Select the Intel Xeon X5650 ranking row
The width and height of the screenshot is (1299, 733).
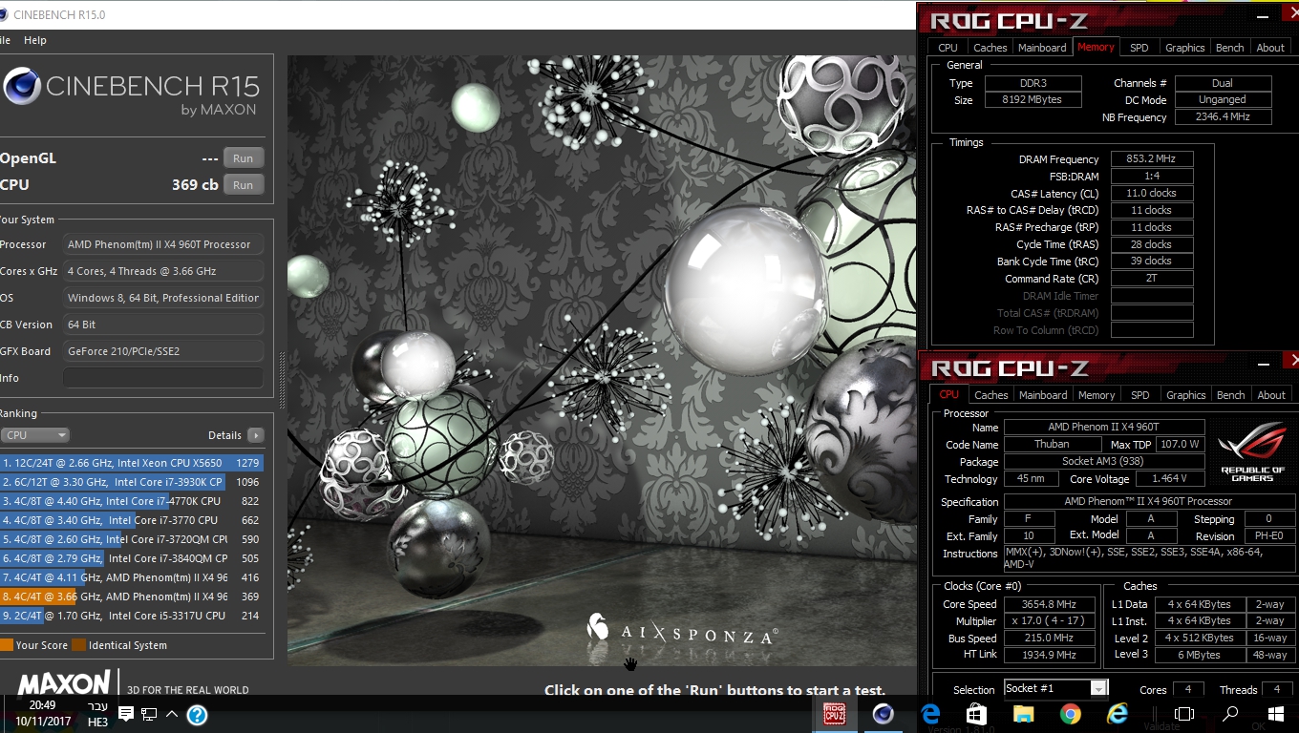pyautogui.click(x=132, y=463)
